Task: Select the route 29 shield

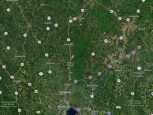Action: tap(133, 94)
